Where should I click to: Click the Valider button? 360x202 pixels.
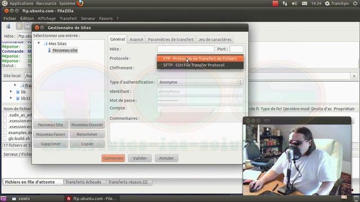click(140, 158)
